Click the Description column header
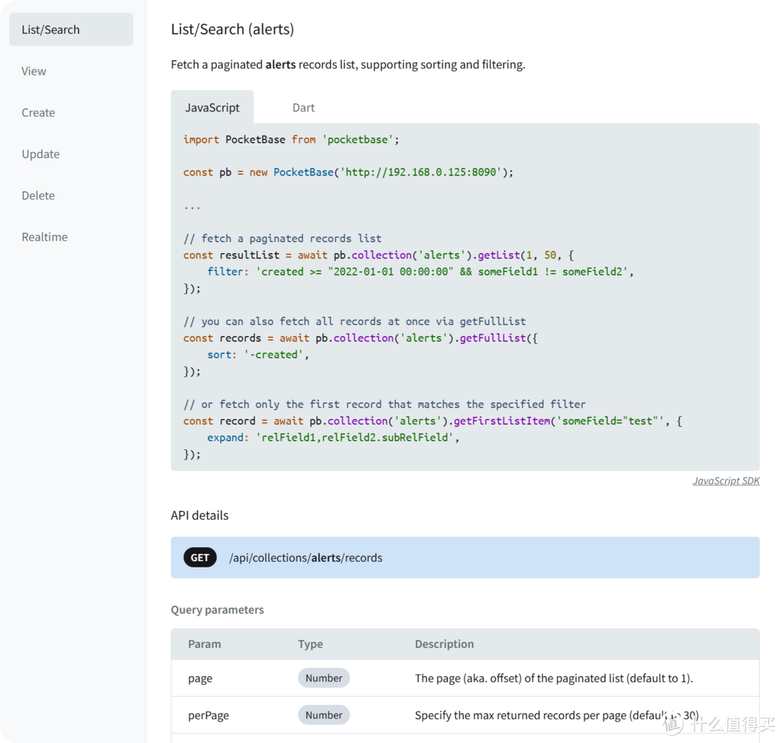This screenshot has width=783, height=743. 444,644
